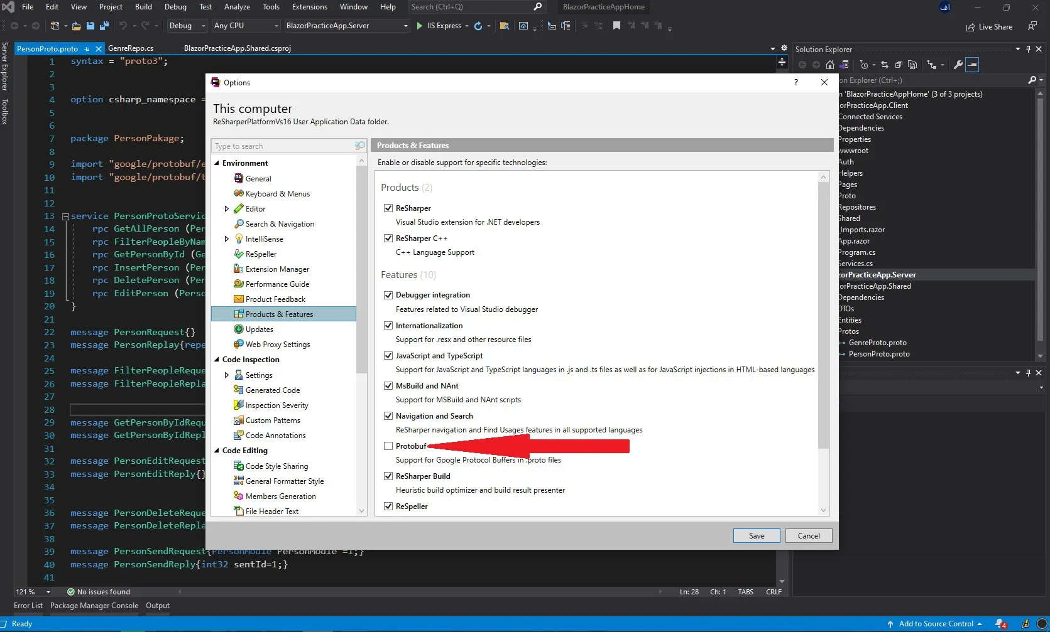
Task: Click the Preview Selected Items icon in Solution Explorer
Action: (x=972, y=65)
